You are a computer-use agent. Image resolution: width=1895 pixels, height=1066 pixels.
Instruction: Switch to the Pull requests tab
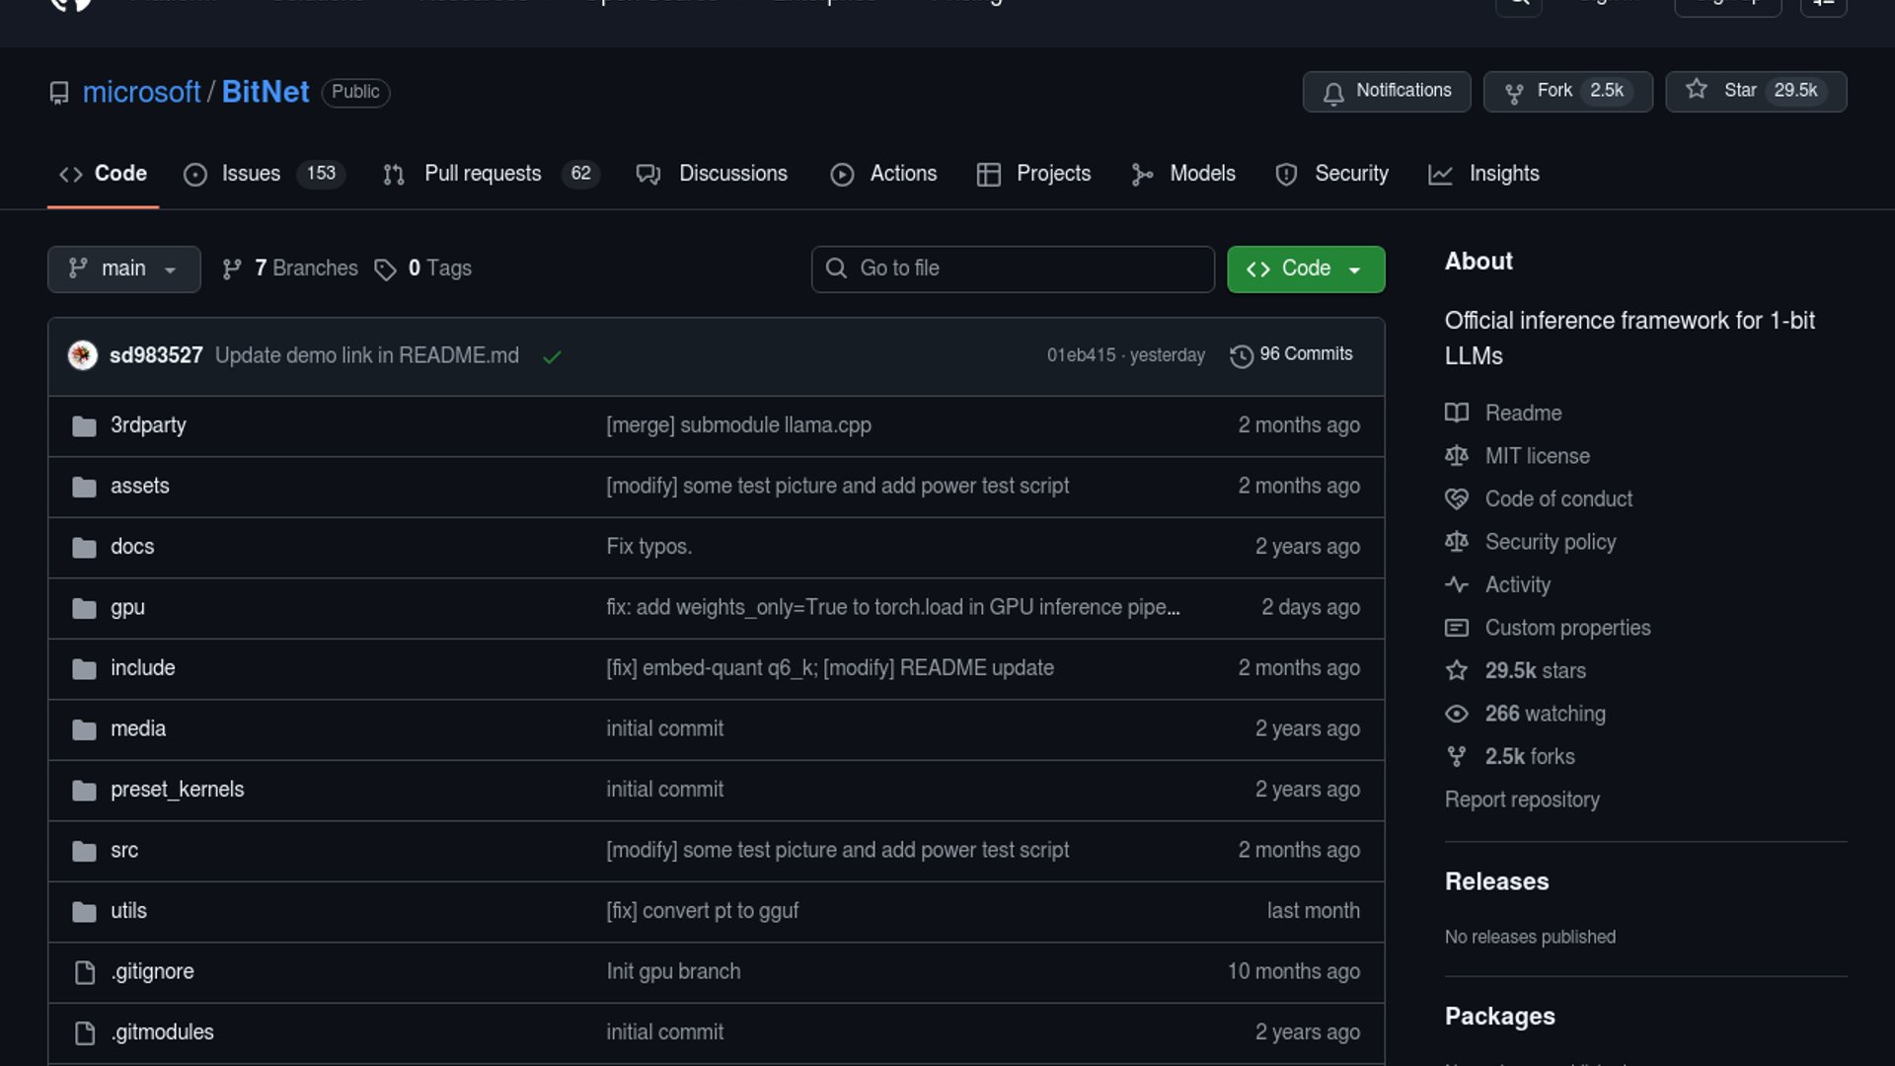click(483, 174)
